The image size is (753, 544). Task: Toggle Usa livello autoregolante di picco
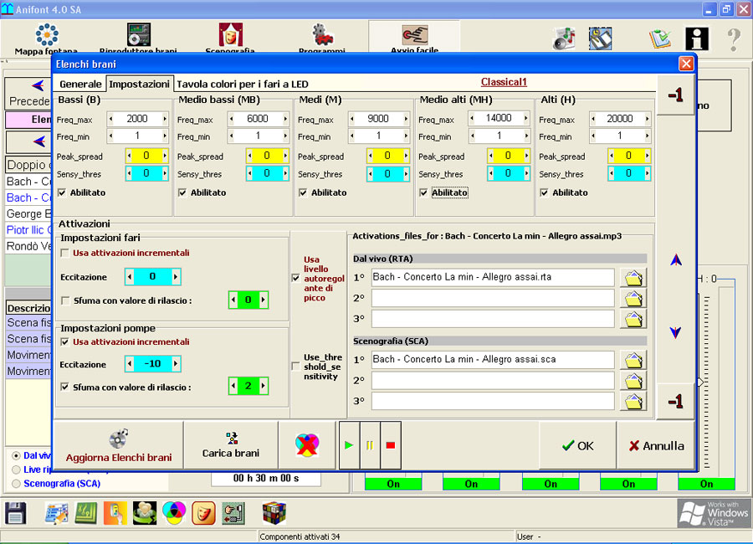[296, 278]
